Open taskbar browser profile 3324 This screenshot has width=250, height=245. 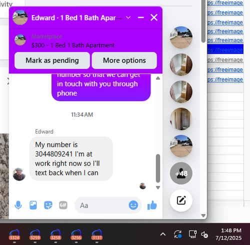[x=14, y=235]
